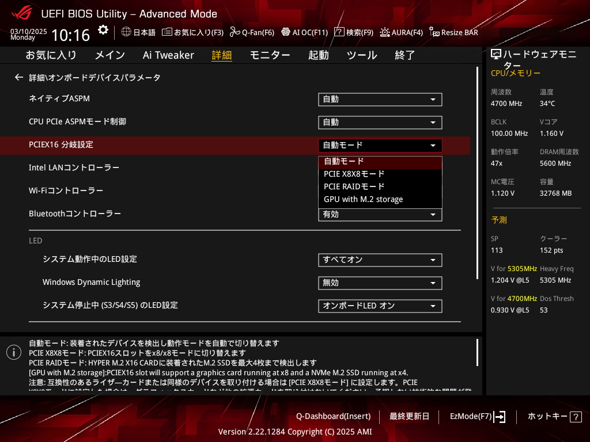The height and width of the screenshot is (442, 590).
Task: Click the CPU/メモリー section header
Action: coord(516,73)
